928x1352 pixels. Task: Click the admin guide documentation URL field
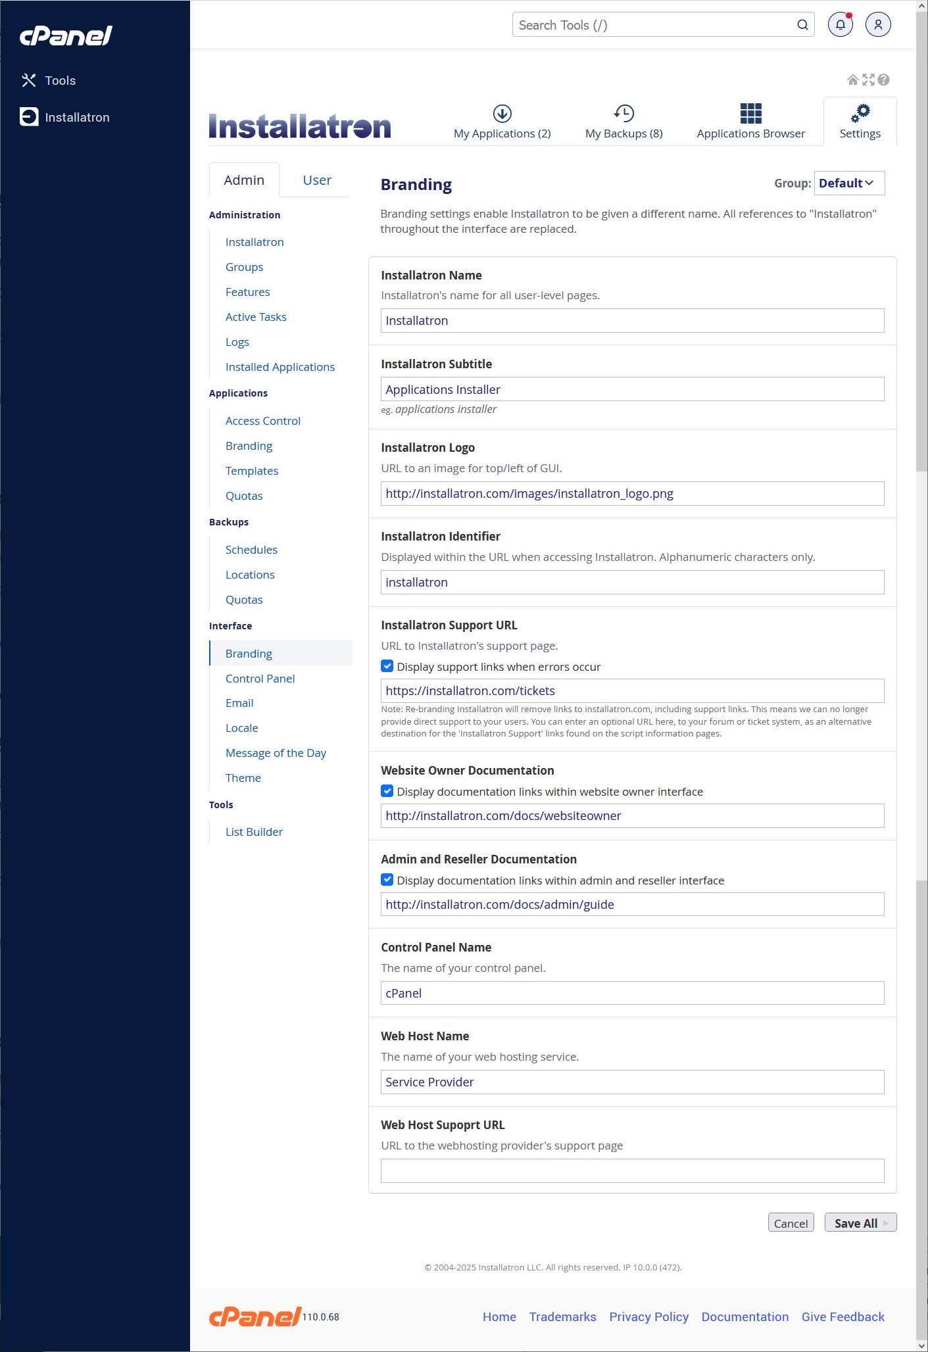coord(633,904)
